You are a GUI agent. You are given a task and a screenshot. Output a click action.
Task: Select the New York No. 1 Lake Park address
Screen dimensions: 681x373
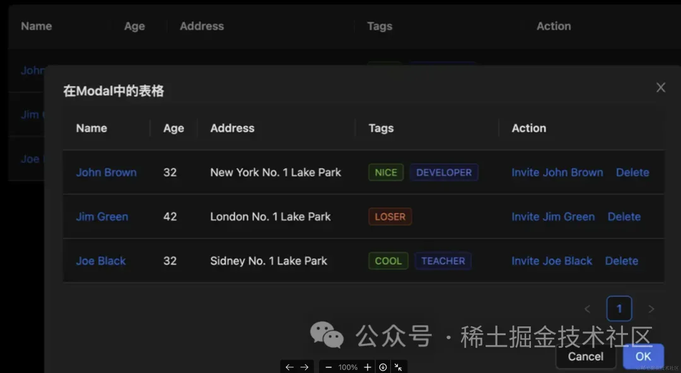[276, 173]
